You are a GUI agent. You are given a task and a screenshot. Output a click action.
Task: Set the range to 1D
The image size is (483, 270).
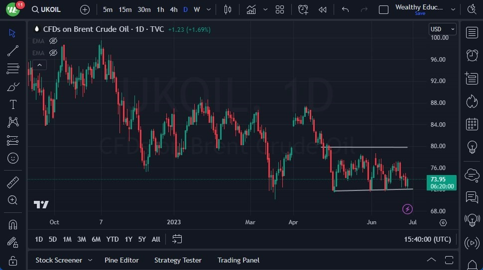[39, 239]
